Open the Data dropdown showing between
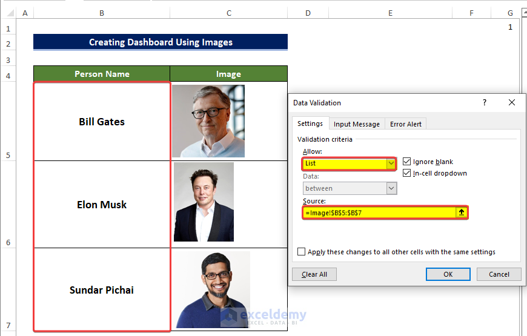The image size is (527, 336). [391, 188]
